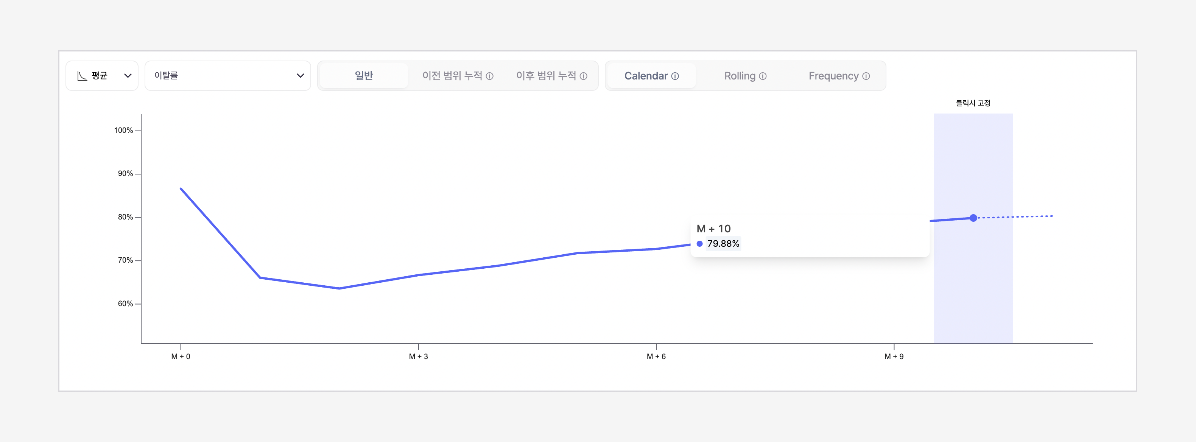Click the info icon beside Frequency

point(866,76)
